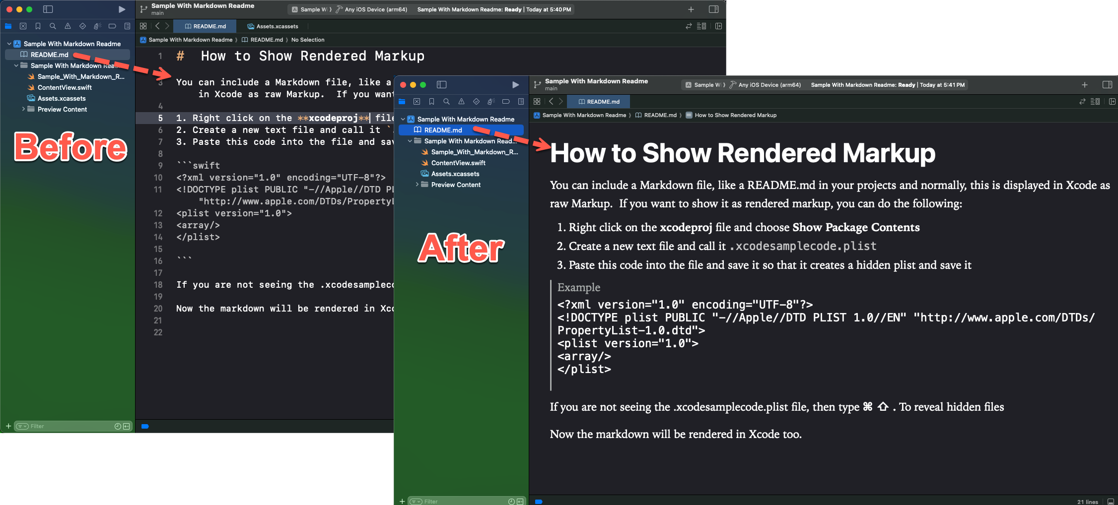This screenshot has width=1118, height=505.
Task: Go back in Before window editor history
Action: click(157, 26)
